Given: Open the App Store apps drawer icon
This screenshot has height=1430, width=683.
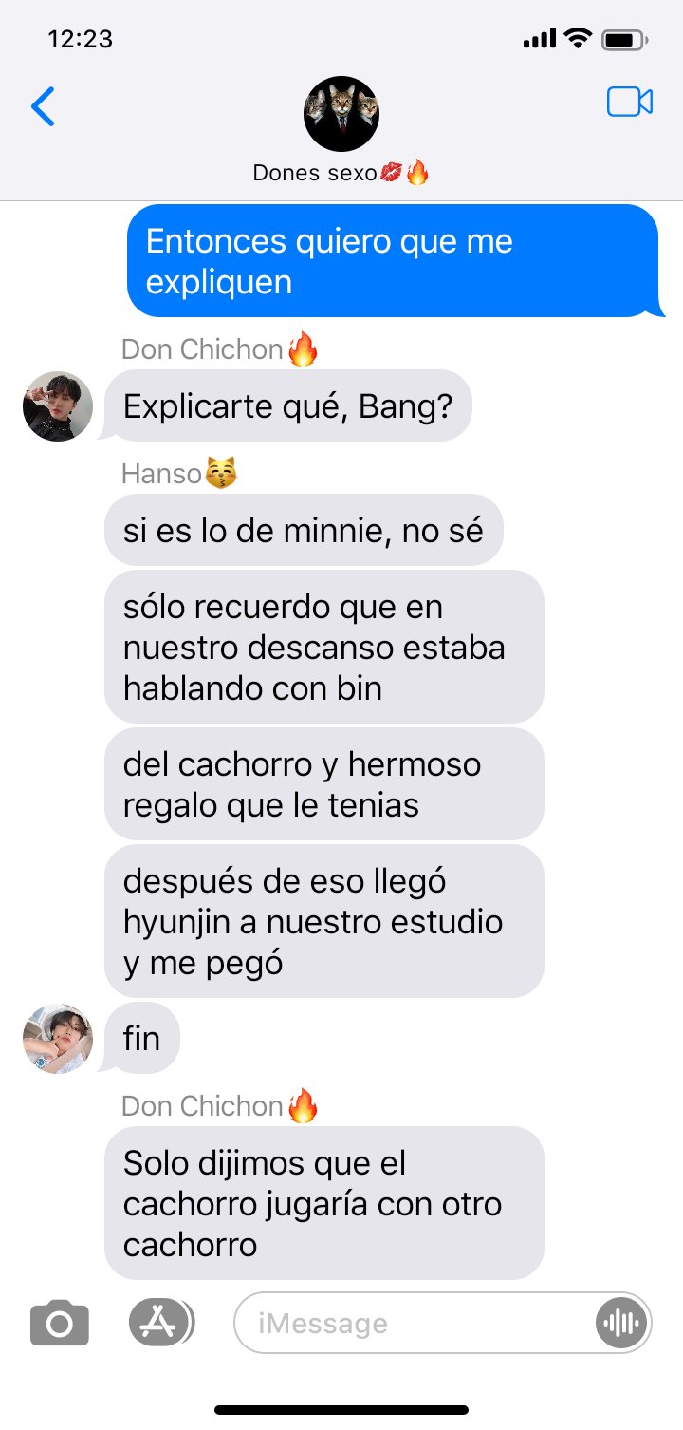Looking at the screenshot, I should tap(161, 1322).
